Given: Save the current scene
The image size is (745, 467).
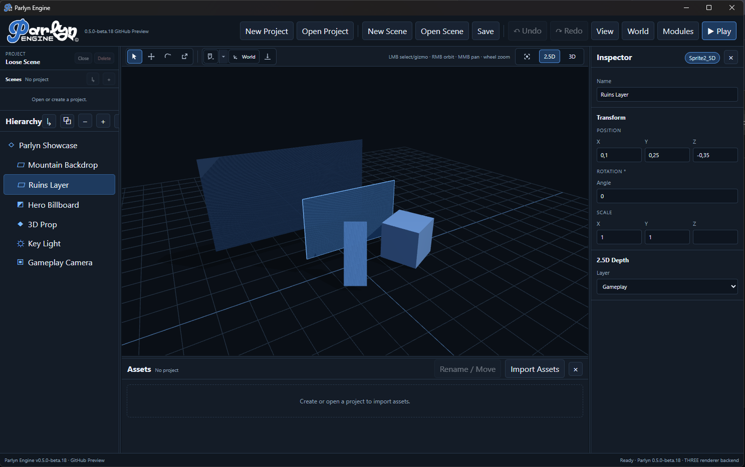Looking at the screenshot, I should (x=485, y=31).
